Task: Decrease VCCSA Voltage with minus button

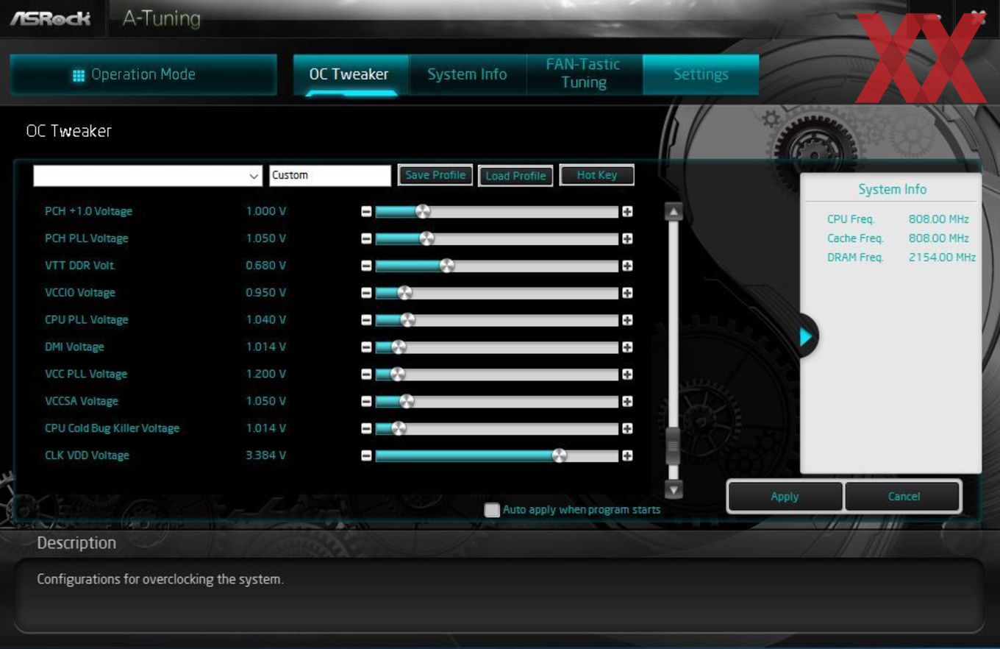Action: pos(366,402)
